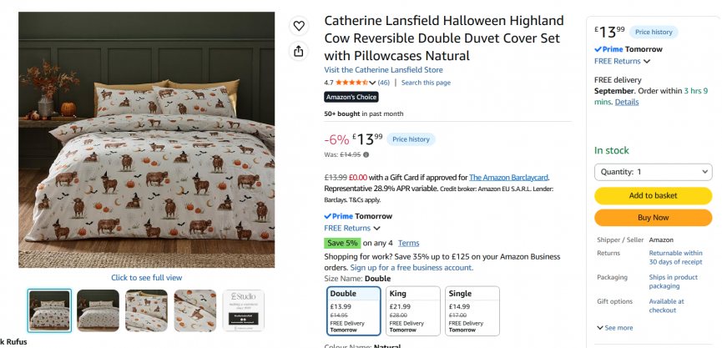Image resolution: width=722 pixels, height=348 pixels.
Task: Open the Save 5% Terms link
Action: tap(408, 243)
